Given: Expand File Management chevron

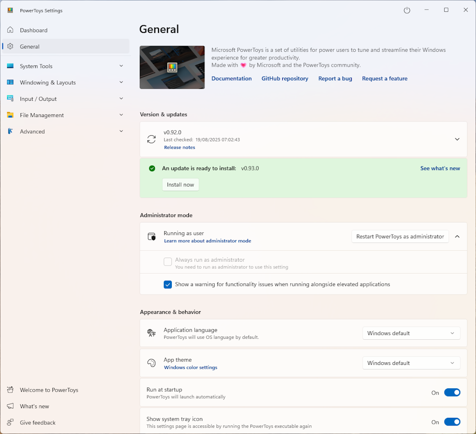Looking at the screenshot, I should [121, 115].
